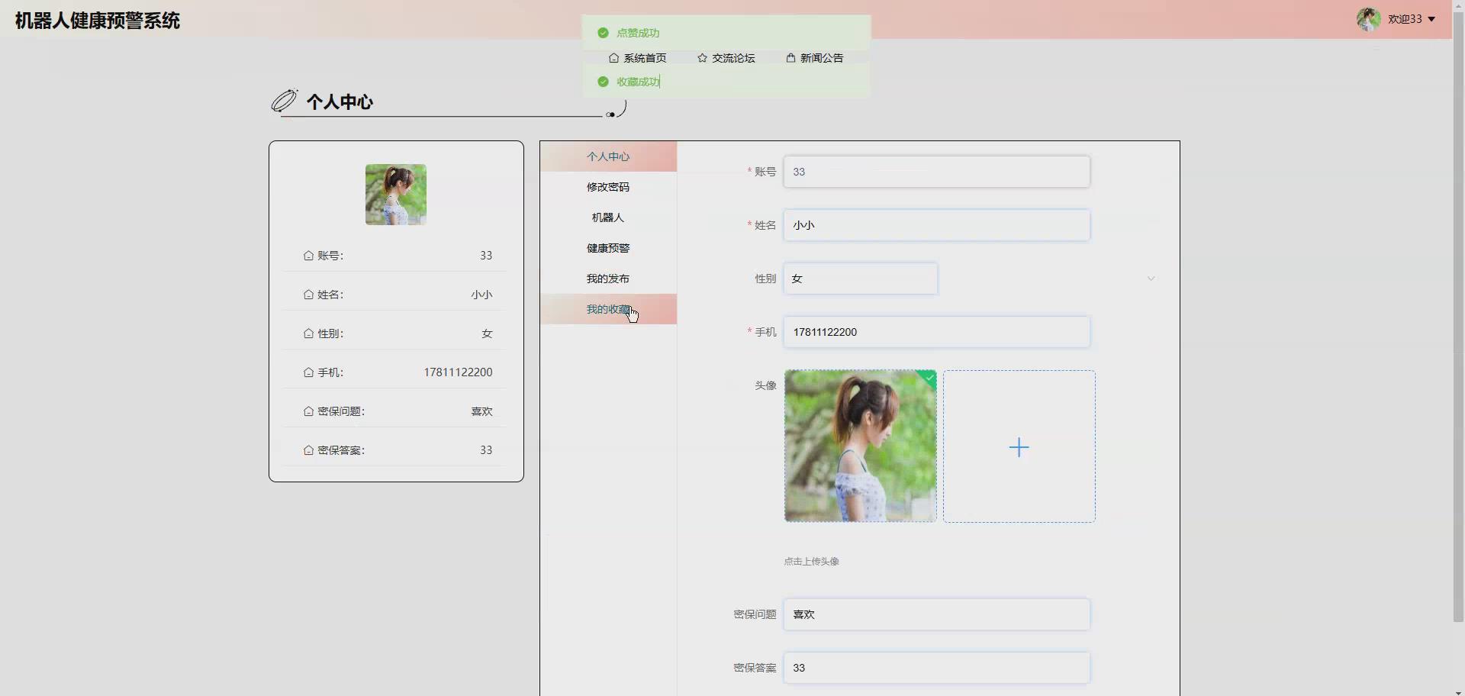
Task: Click the house icon beside 账号 in profile card
Action: pos(308,255)
